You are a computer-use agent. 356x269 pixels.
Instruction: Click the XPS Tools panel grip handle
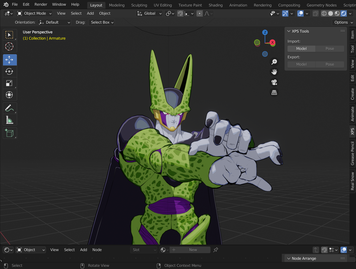[x=343, y=31]
